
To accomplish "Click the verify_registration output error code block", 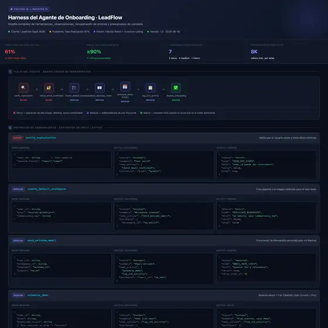I will [x=266, y=165].
